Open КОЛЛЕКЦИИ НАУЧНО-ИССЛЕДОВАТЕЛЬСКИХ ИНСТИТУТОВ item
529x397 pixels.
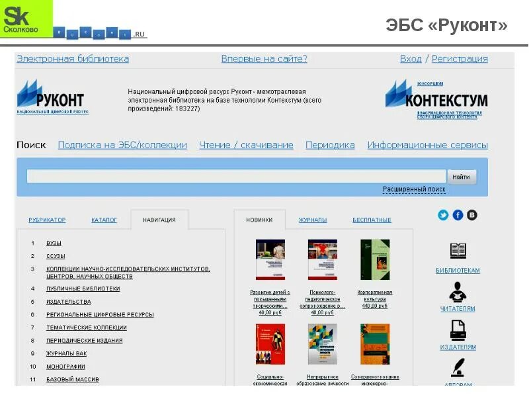coord(128,273)
